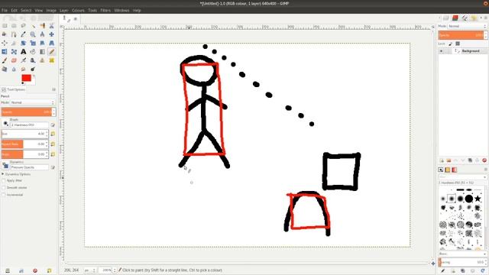Open the px units dropdown in status bar

[x=89, y=270]
